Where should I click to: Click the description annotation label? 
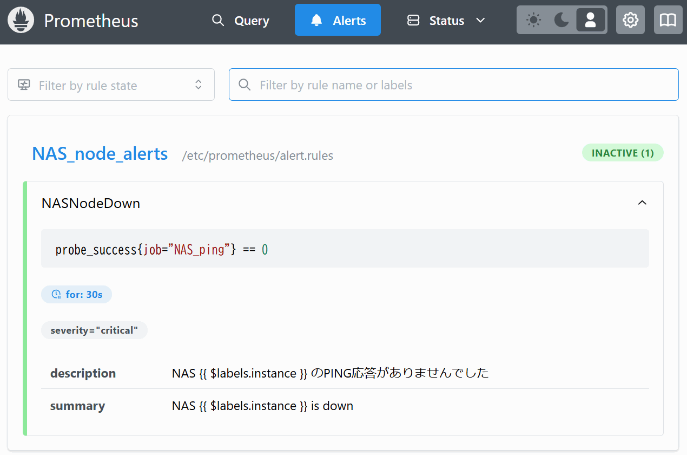coord(83,373)
